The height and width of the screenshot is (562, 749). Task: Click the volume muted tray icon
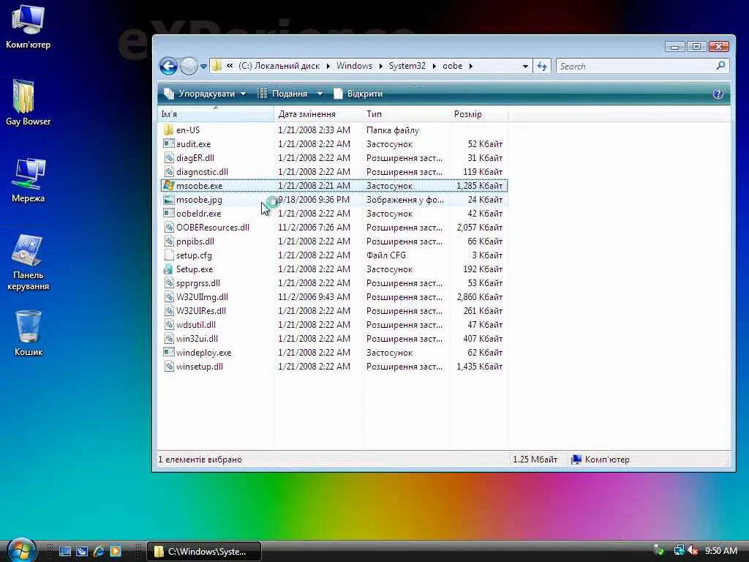tap(693, 551)
